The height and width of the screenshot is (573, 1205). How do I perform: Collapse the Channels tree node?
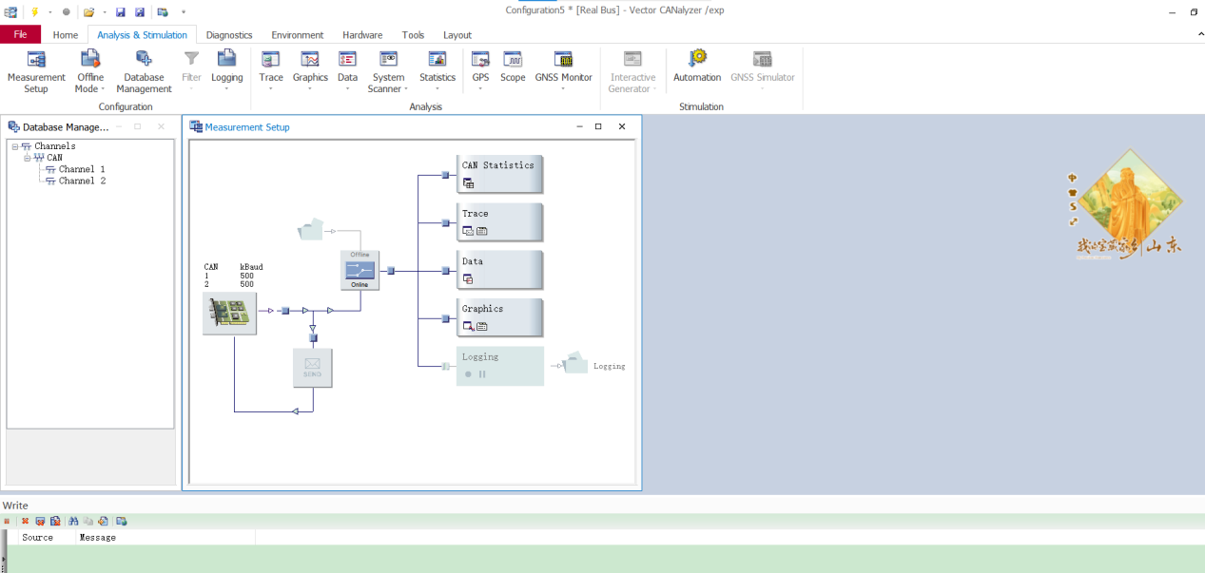[x=15, y=146]
